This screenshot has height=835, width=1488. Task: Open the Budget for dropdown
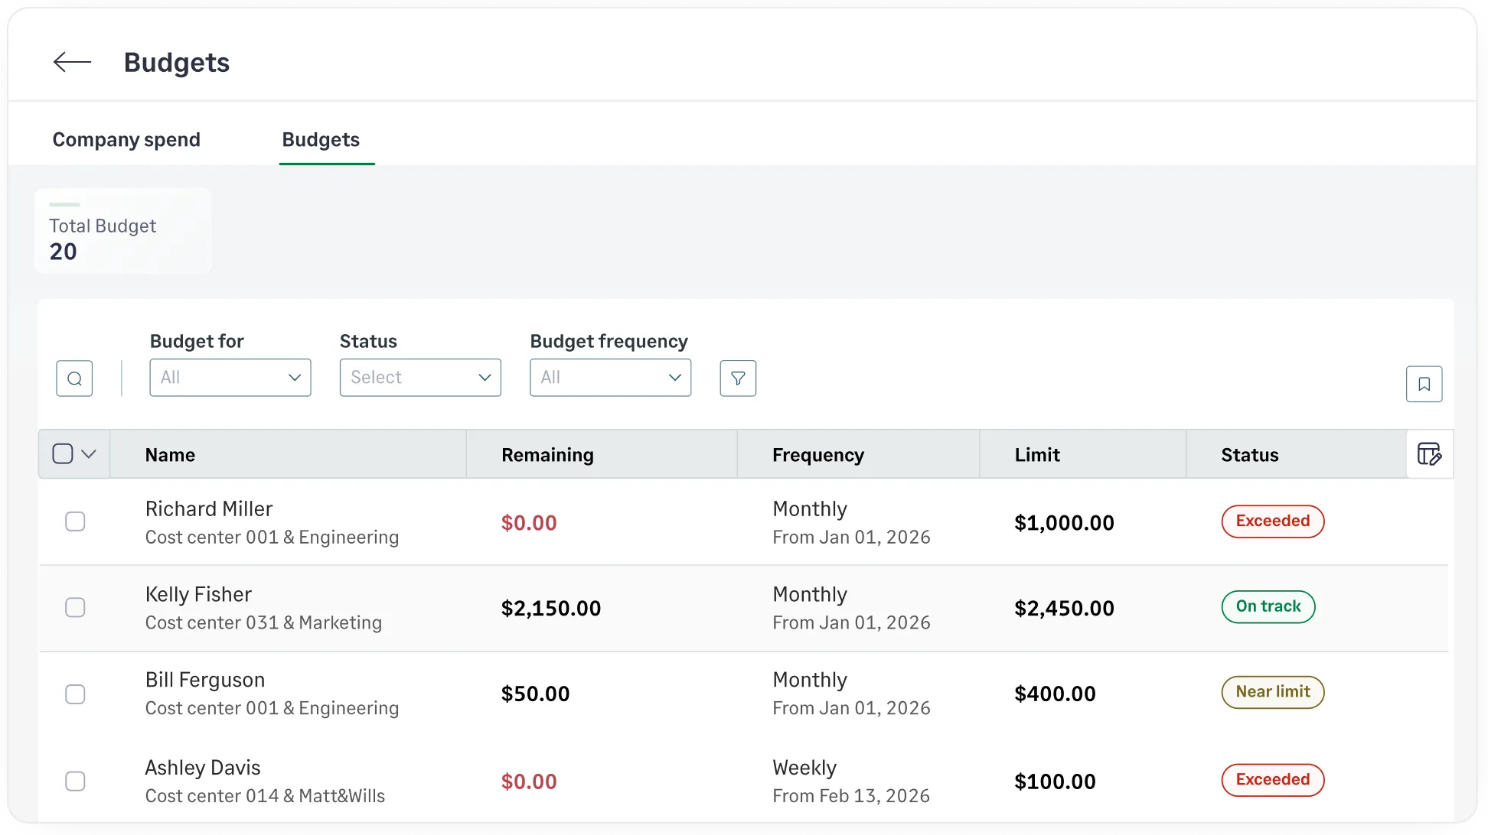click(x=230, y=378)
